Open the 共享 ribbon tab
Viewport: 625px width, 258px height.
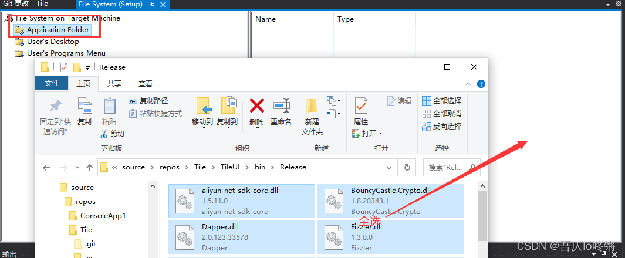click(114, 83)
